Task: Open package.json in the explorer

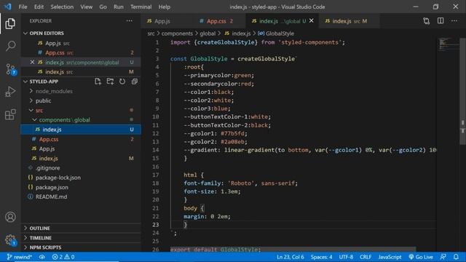Action: point(52,187)
